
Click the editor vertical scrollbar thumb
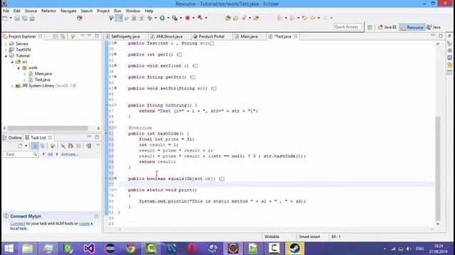(x=438, y=169)
